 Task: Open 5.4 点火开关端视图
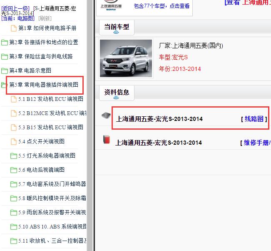click(x=42, y=142)
